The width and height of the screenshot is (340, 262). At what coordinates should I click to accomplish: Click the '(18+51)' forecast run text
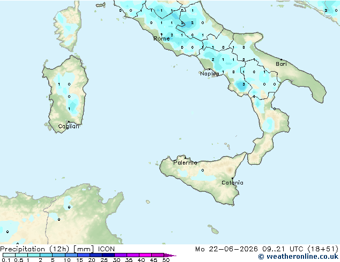[x=323, y=249]
